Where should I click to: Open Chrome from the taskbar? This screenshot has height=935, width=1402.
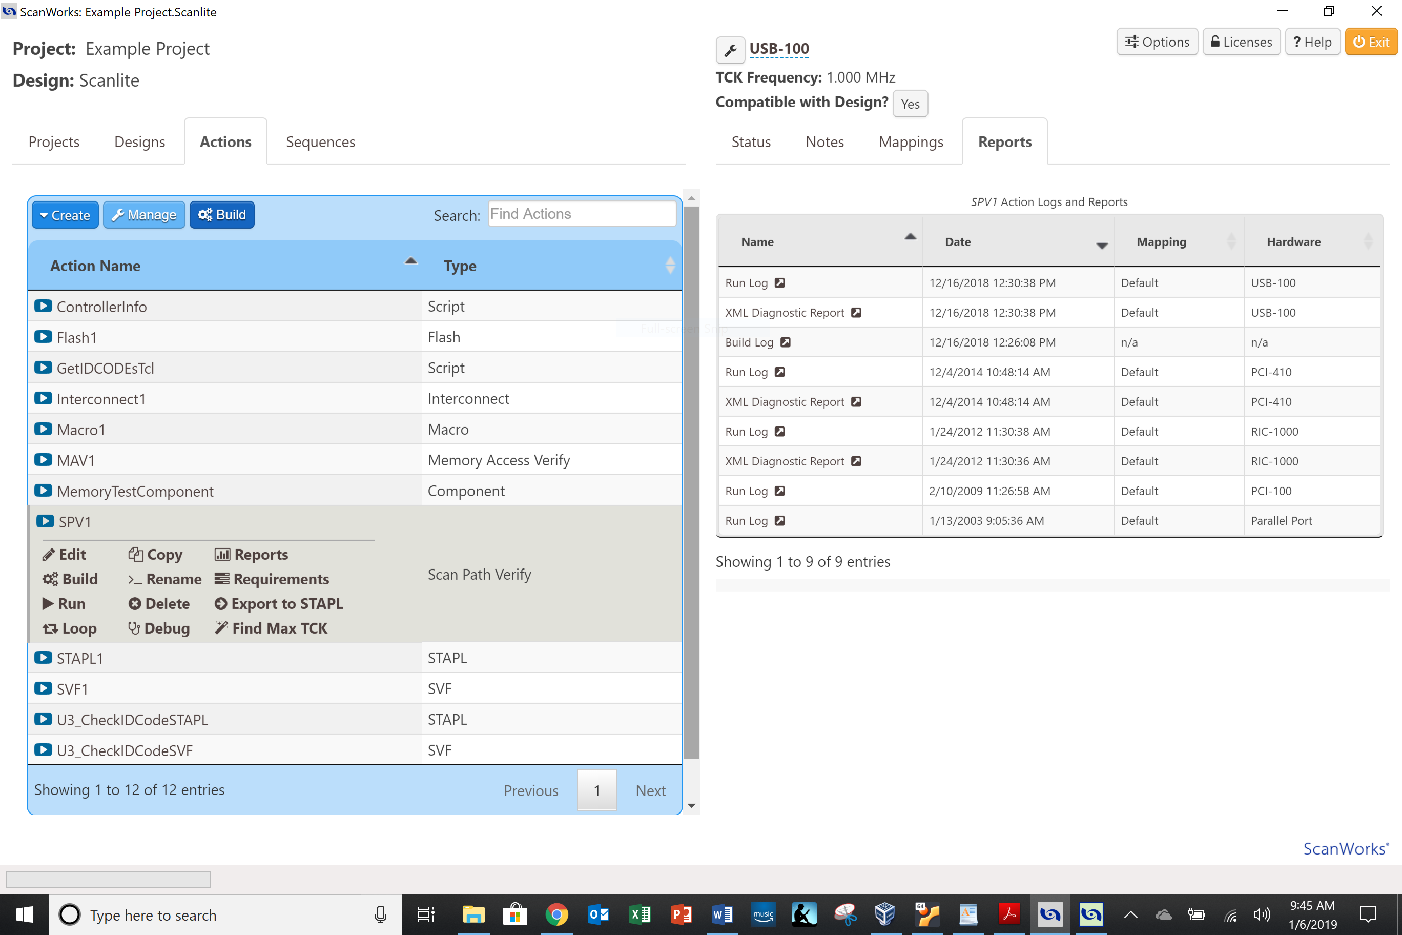[x=556, y=914]
